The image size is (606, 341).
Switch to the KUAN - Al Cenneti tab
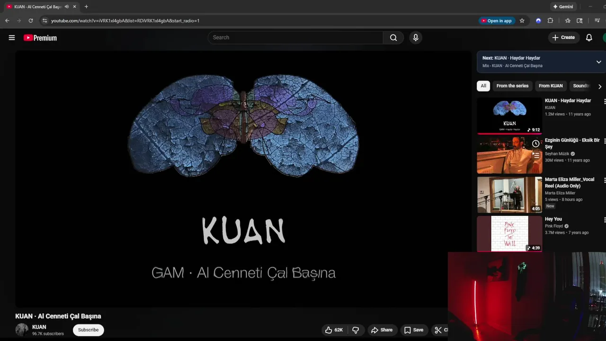click(38, 7)
